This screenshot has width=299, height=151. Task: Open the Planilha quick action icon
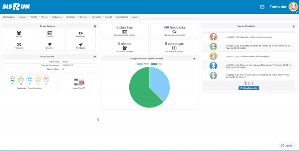(50, 33)
